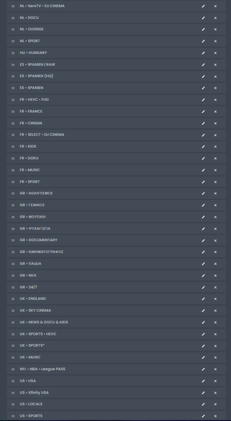231x421 pixels.
Task: Click the handle icon for ES • SPANIEN | RAW
Action: [13, 65]
